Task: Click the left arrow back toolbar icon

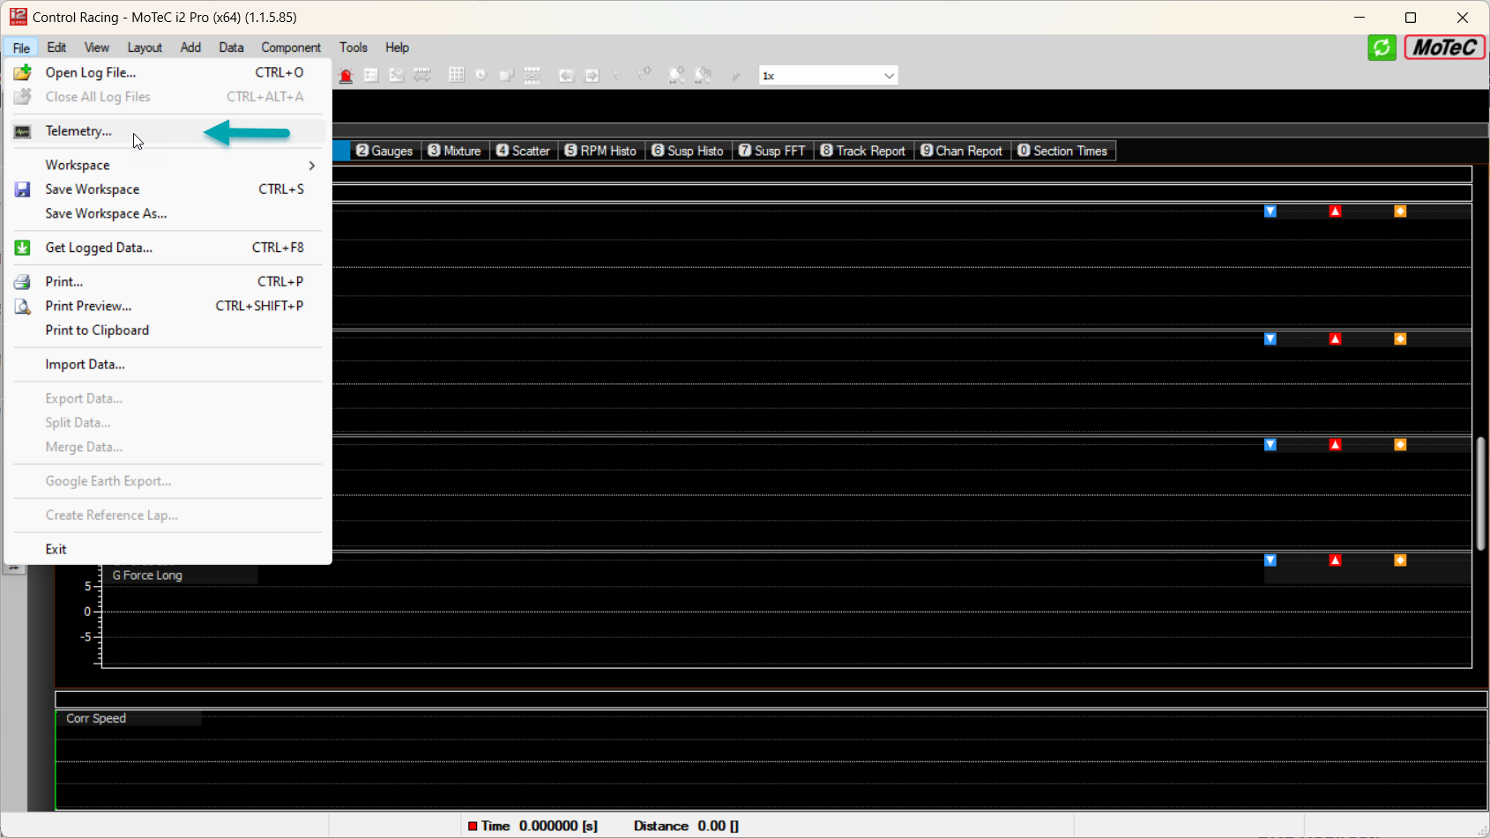Action: coord(566,76)
